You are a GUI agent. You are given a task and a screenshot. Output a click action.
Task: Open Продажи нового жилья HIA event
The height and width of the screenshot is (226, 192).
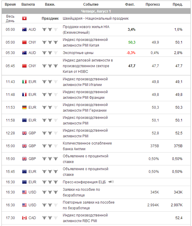(x=86, y=30)
